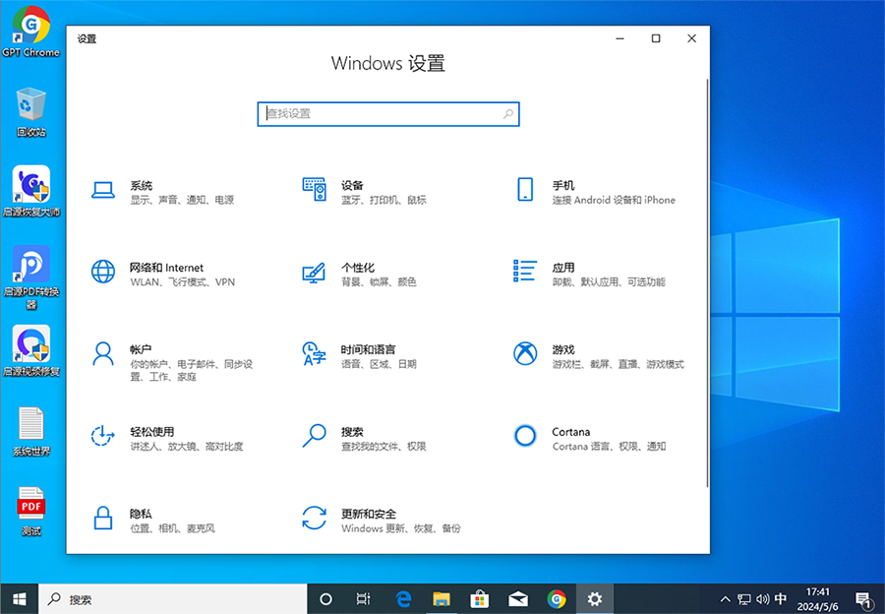Click the text 显示、声音、通知、电源

(182, 200)
